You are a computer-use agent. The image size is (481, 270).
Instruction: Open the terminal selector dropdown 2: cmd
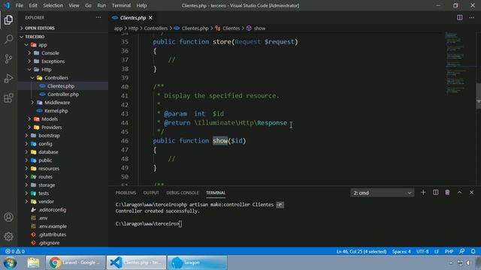(x=383, y=193)
